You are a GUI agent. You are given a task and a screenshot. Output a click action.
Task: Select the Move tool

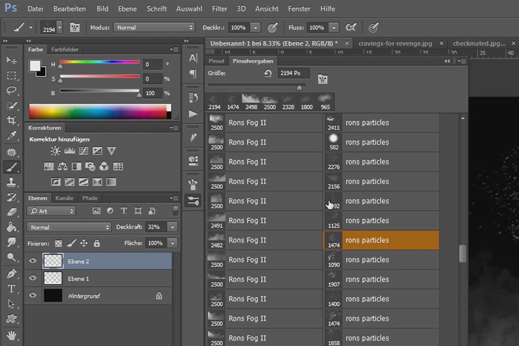click(12, 60)
